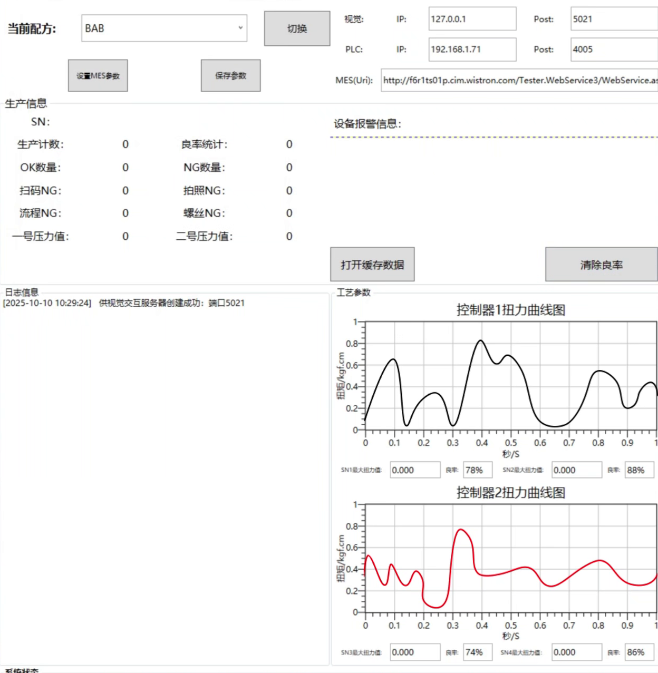Focus the 视觉 IP address field

472,19
